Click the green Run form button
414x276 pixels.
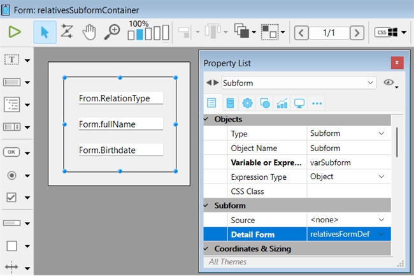pyautogui.click(x=15, y=32)
